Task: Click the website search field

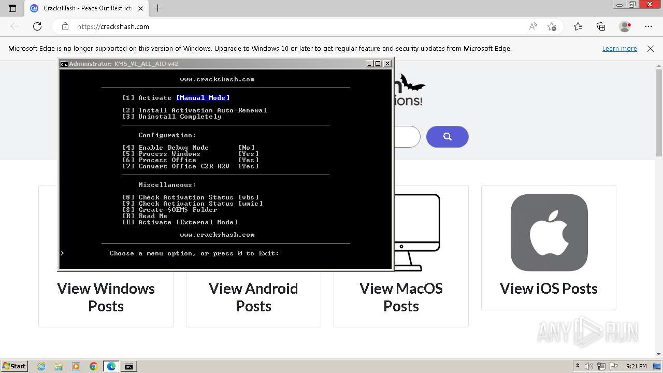Action: point(407,137)
